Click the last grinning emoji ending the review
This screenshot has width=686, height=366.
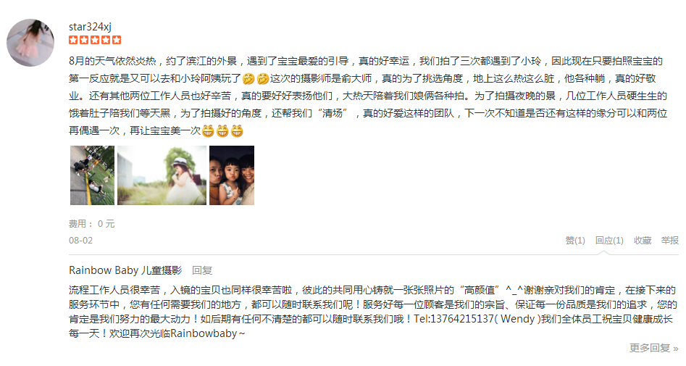point(237,131)
